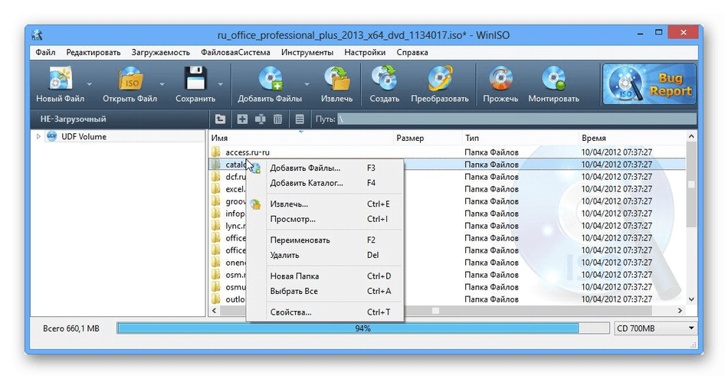This screenshot has width=728, height=379.
Task: Click the add (plus) icon in path bar
Action: pos(242,119)
